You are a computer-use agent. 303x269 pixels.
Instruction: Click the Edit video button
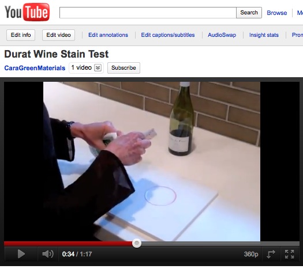pyautogui.click(x=58, y=35)
